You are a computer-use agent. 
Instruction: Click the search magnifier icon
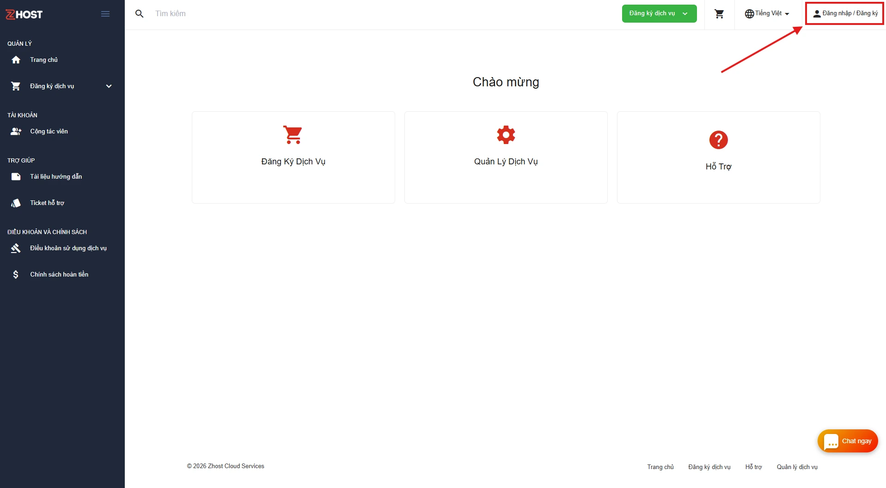[x=139, y=14]
